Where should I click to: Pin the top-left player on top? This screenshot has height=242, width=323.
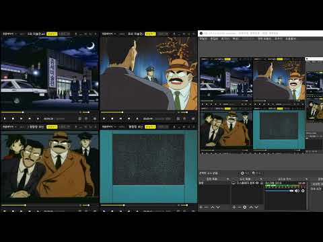click(76, 34)
